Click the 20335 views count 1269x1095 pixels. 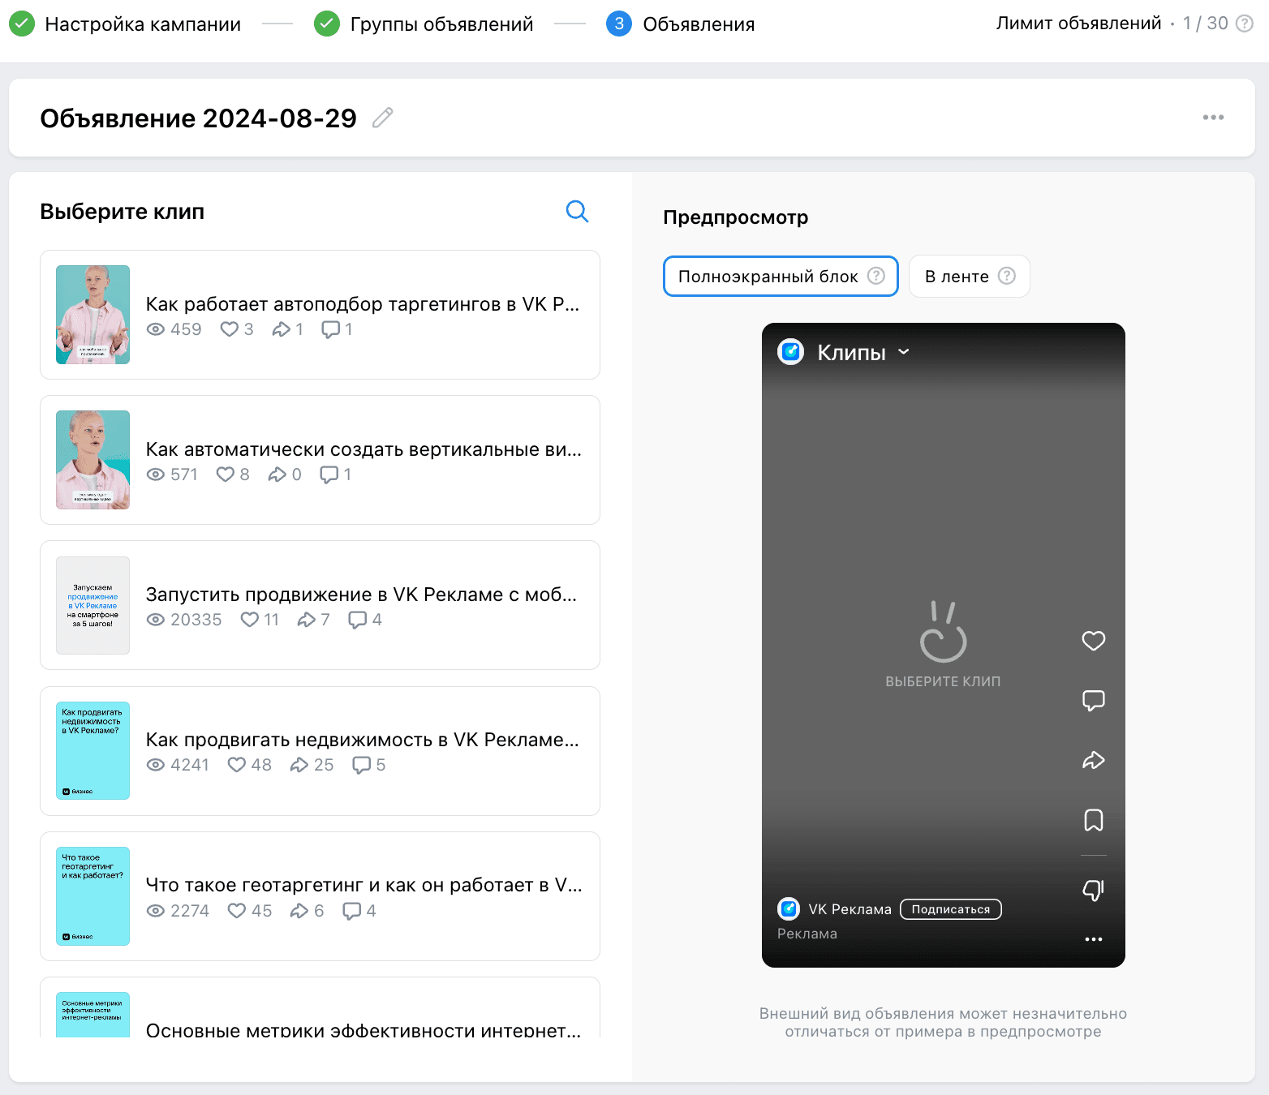pos(196,620)
